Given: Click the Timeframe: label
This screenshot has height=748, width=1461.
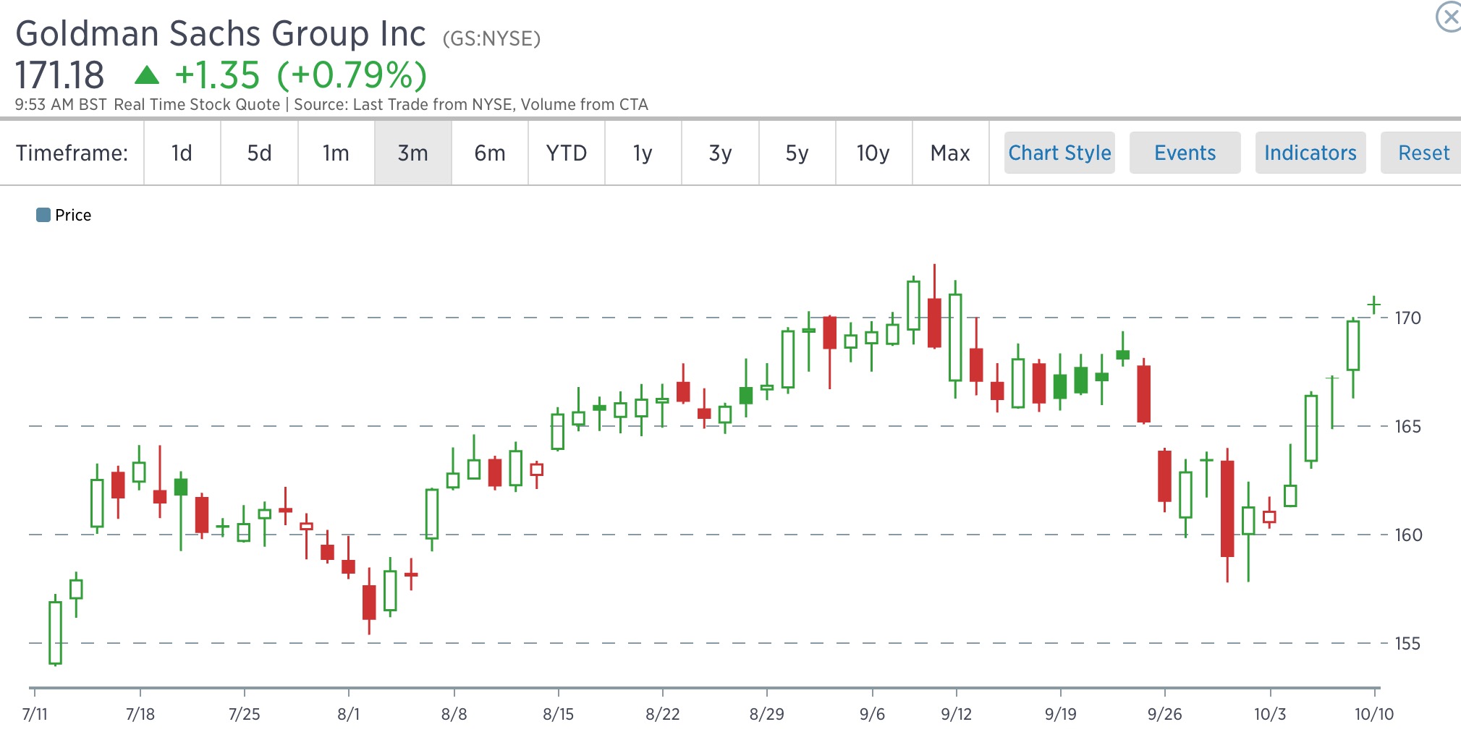Looking at the screenshot, I should point(72,153).
